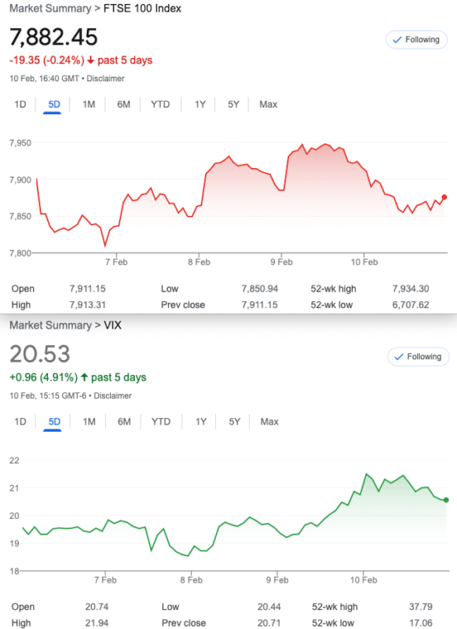Click VIX 52-wk high value 37.79
457x629 pixels.
[x=421, y=607]
